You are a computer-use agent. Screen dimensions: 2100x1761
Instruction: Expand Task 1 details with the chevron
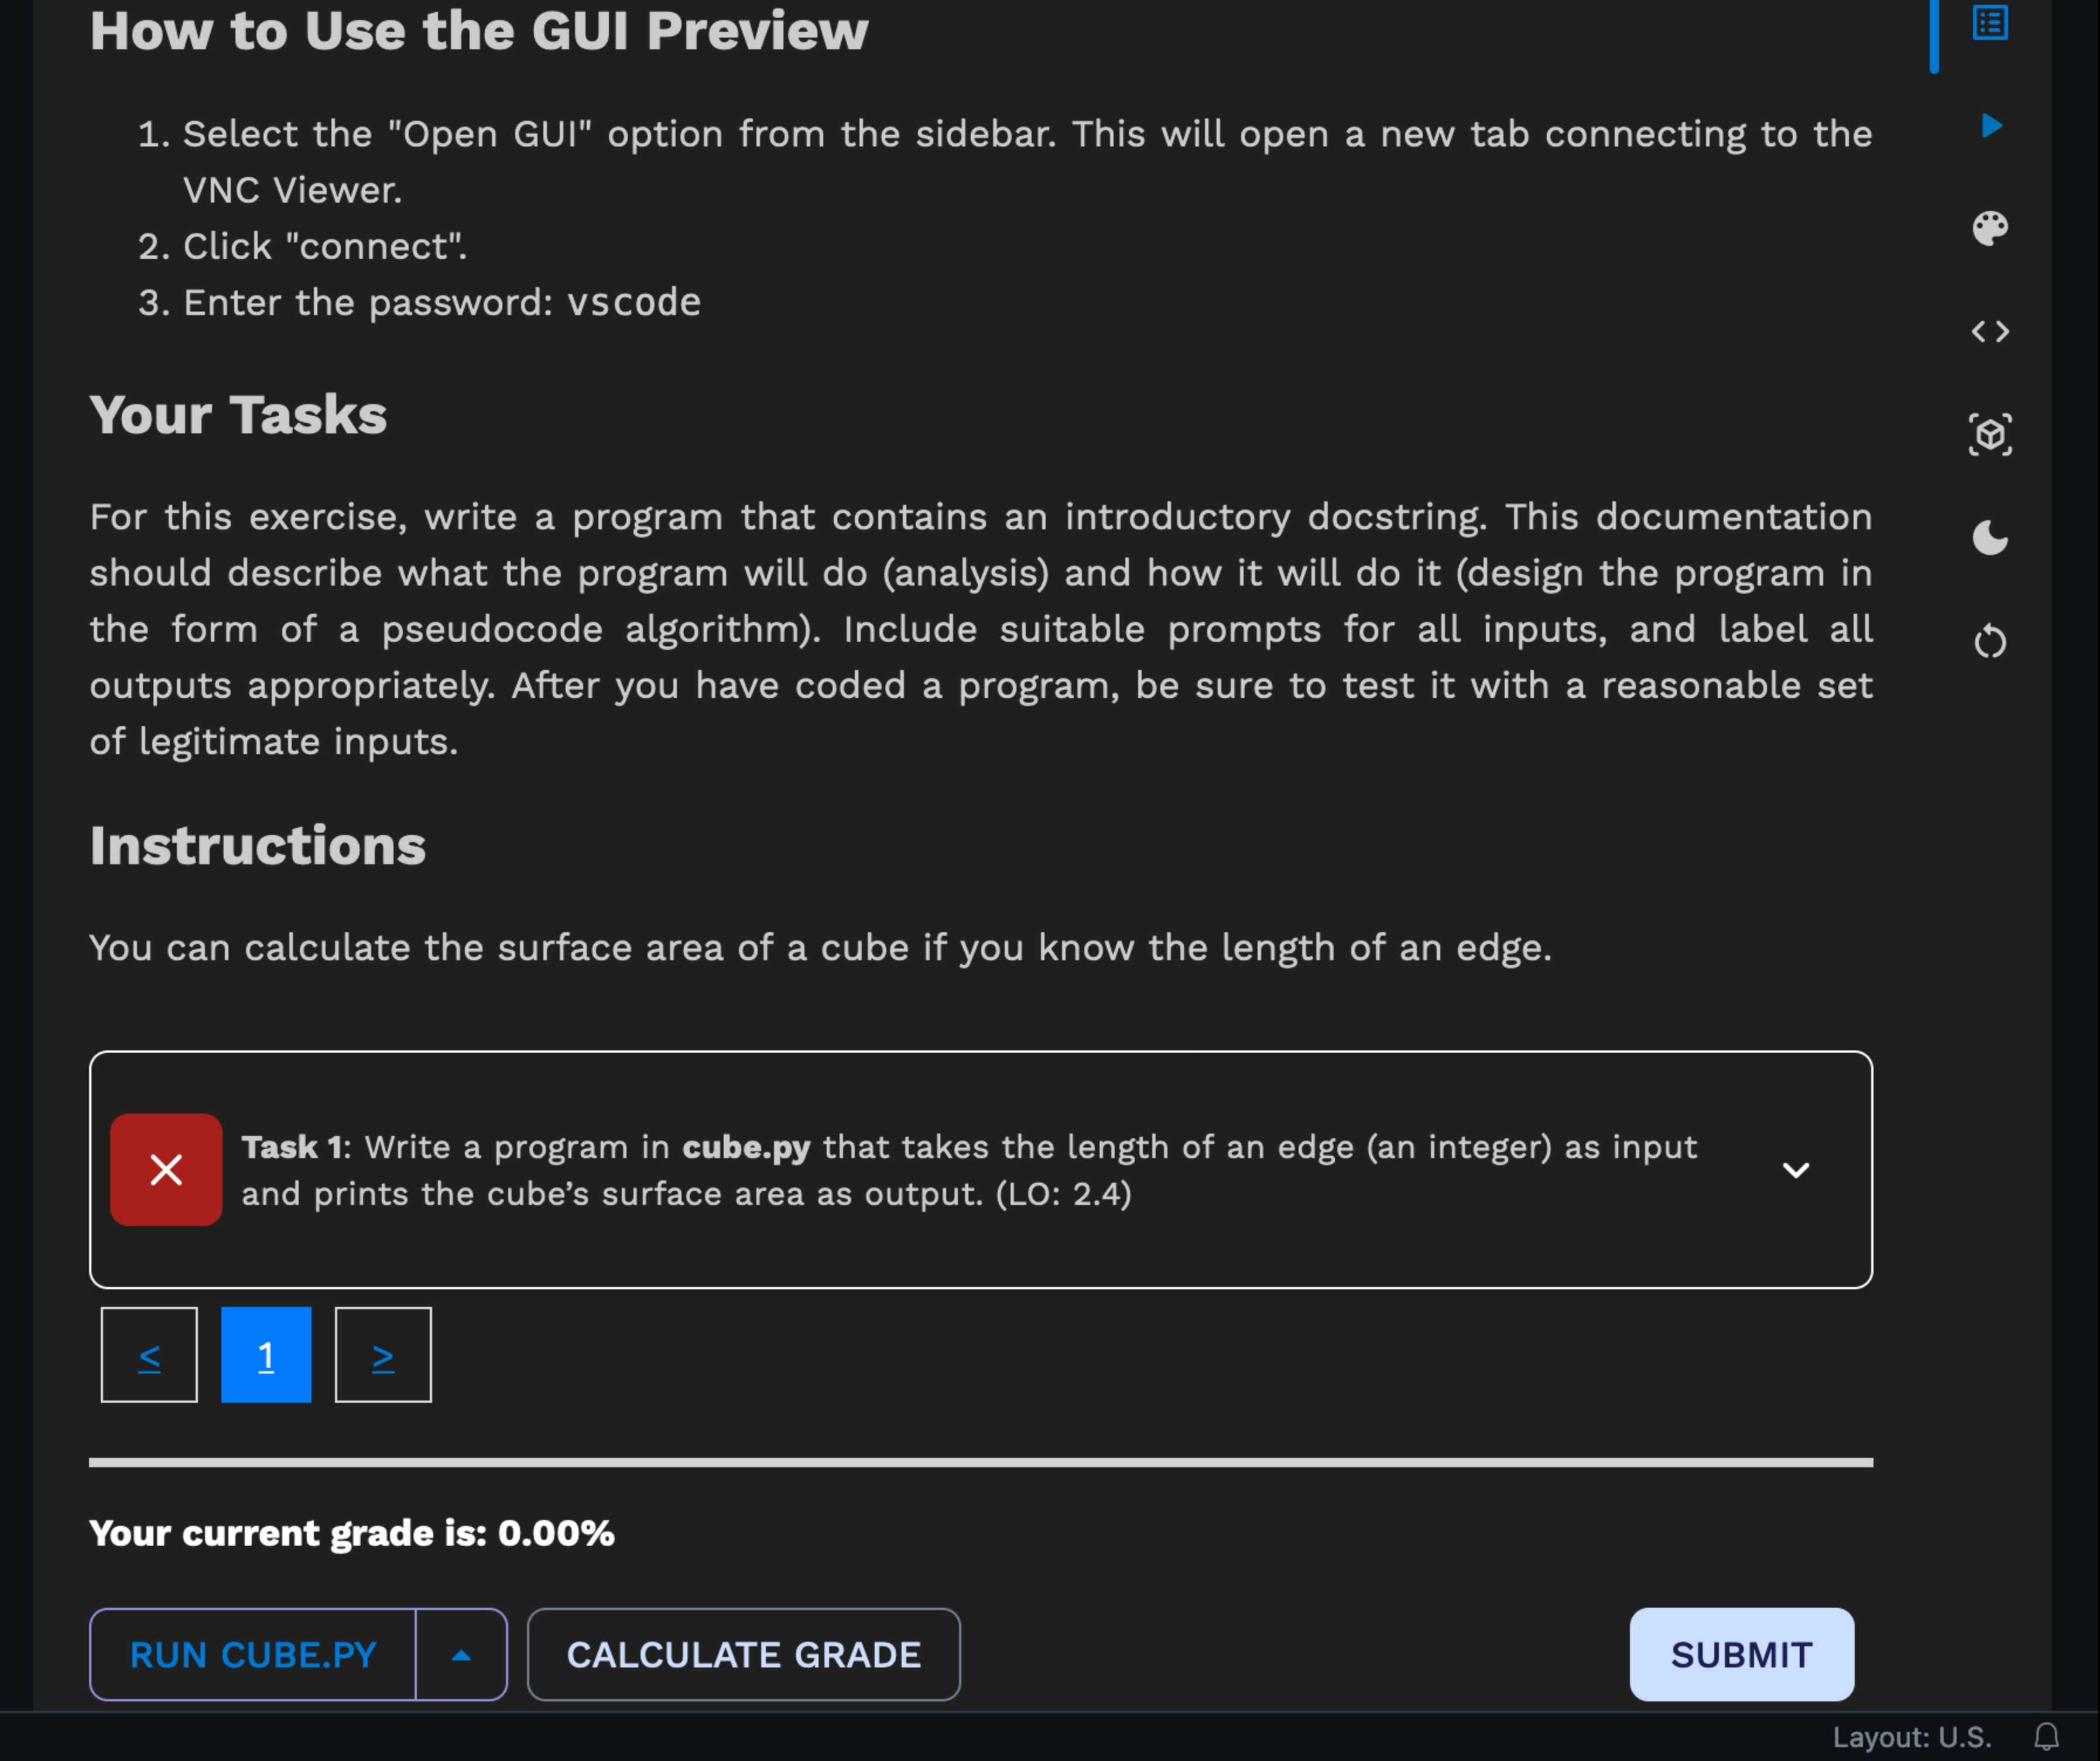coord(1797,1170)
